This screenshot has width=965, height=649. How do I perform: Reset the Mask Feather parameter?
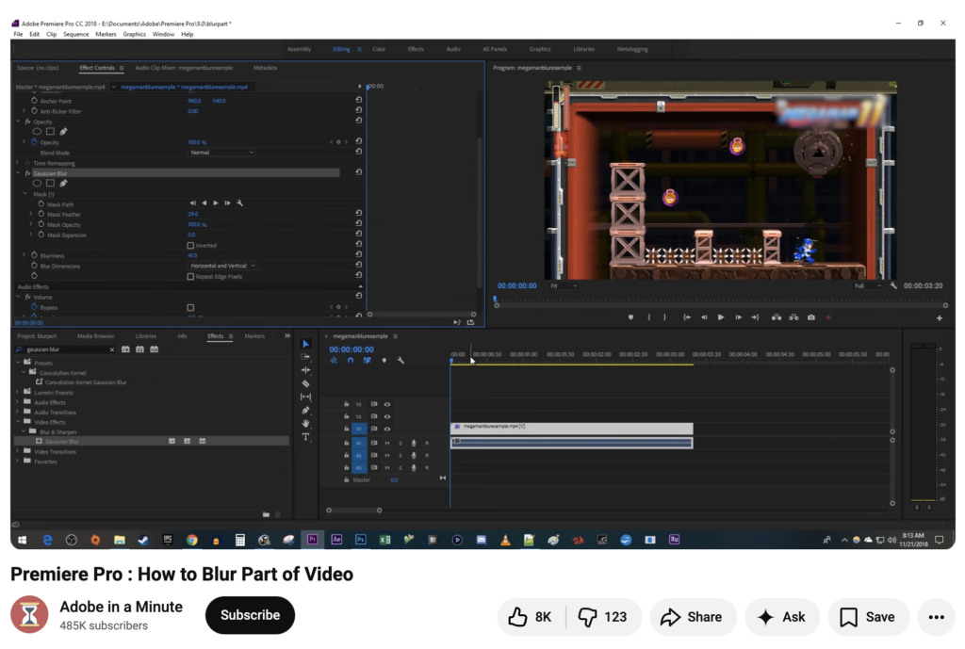[x=358, y=213]
